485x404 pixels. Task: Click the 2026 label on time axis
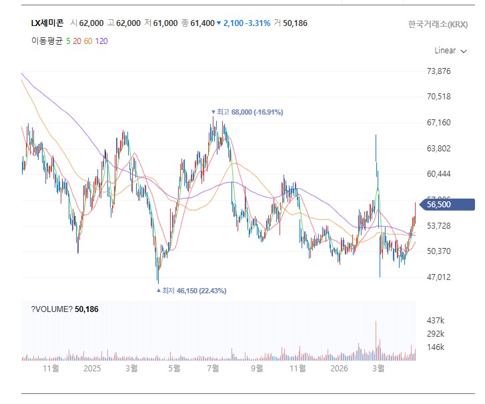coord(339,369)
